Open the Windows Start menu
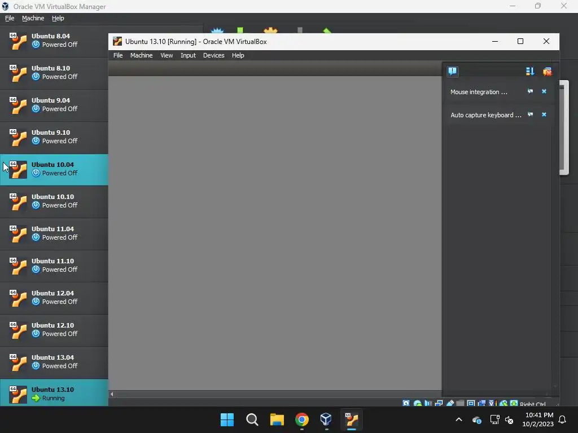Image resolution: width=578 pixels, height=433 pixels. tap(227, 419)
